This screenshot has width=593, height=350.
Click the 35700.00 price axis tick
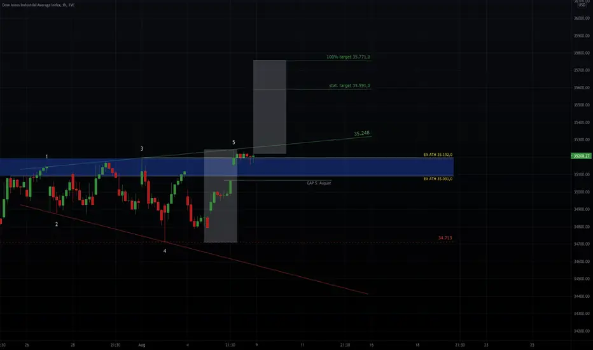tap(582, 70)
